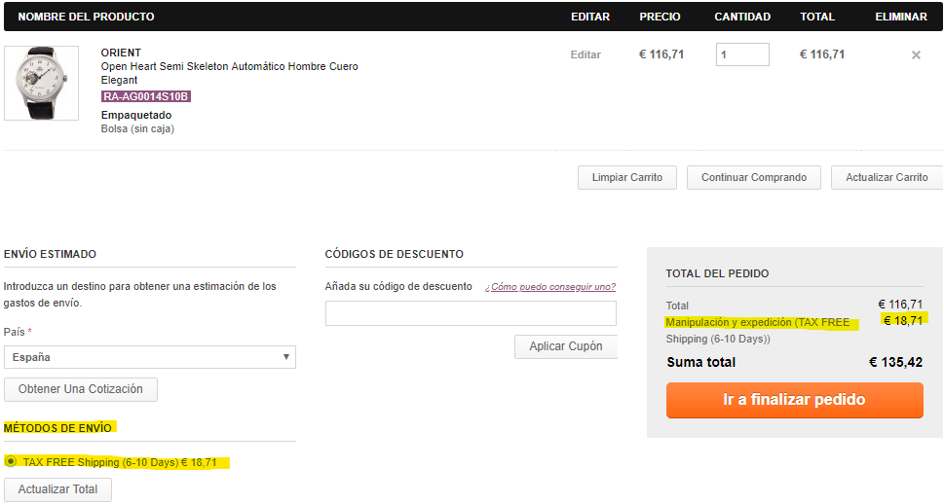Screen dimensions: 944x504
Task: Click the CANTIDAD column header
Action: 742,17
